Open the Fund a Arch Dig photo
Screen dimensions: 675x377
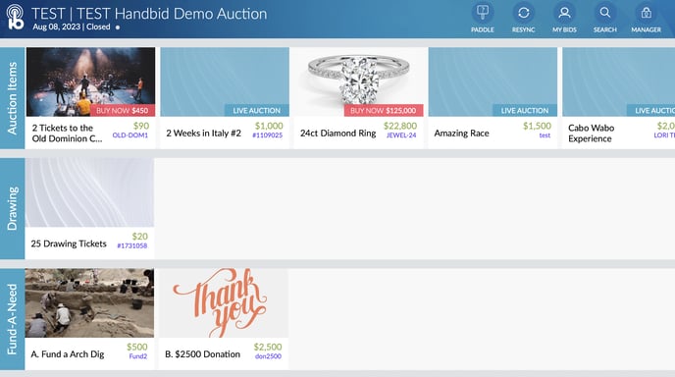pos(89,303)
